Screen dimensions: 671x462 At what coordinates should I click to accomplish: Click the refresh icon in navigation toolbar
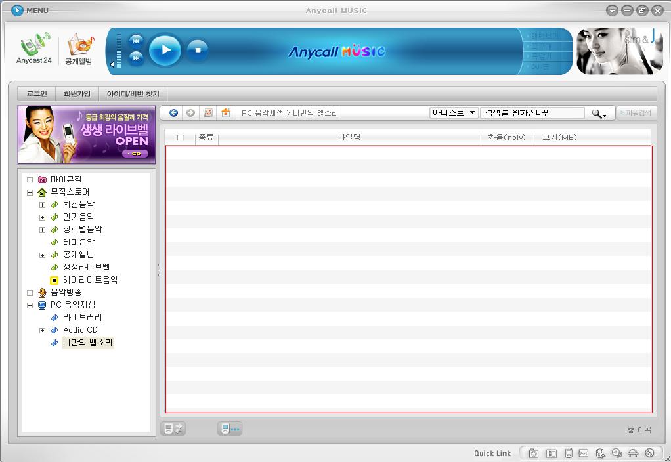(x=208, y=113)
